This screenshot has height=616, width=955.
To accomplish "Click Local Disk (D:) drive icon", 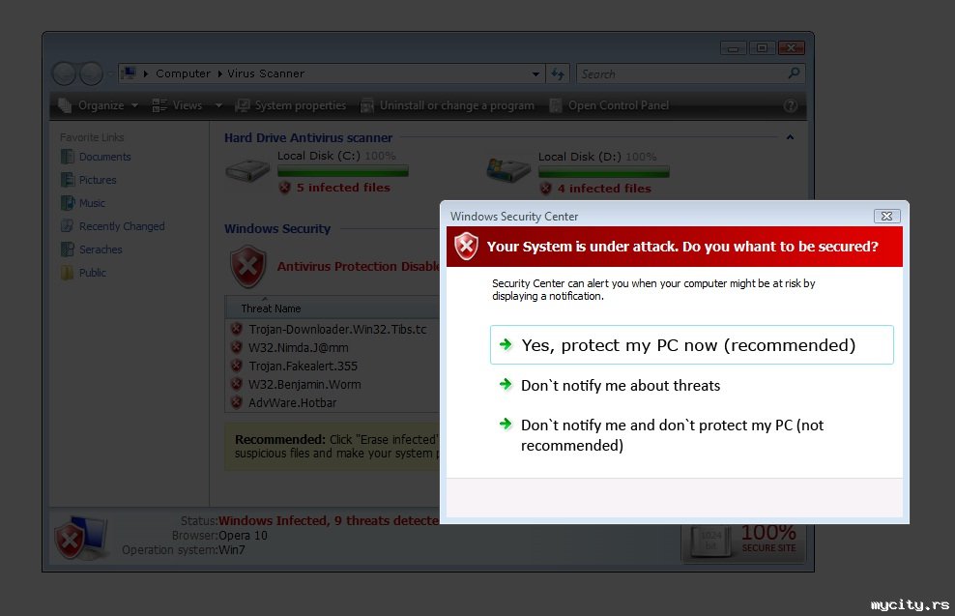I will click(x=508, y=170).
